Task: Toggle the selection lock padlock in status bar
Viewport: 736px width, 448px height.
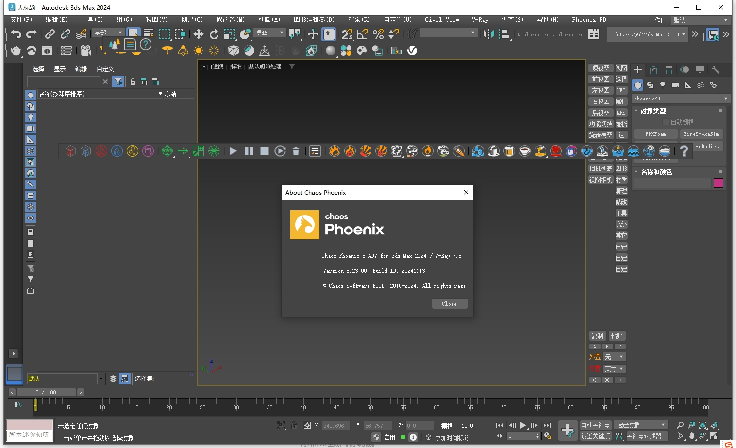Action: (x=294, y=425)
